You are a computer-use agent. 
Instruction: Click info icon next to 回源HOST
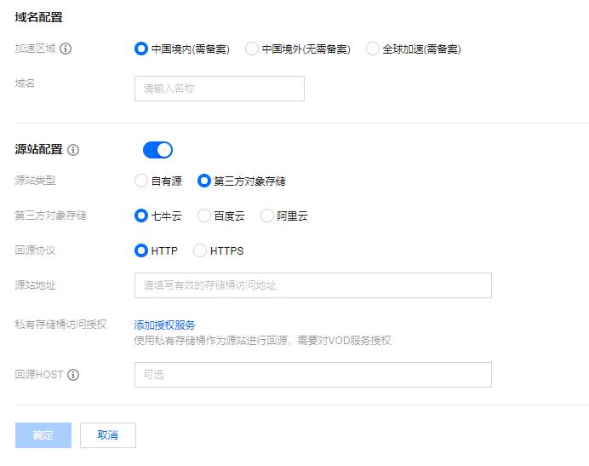point(73,375)
